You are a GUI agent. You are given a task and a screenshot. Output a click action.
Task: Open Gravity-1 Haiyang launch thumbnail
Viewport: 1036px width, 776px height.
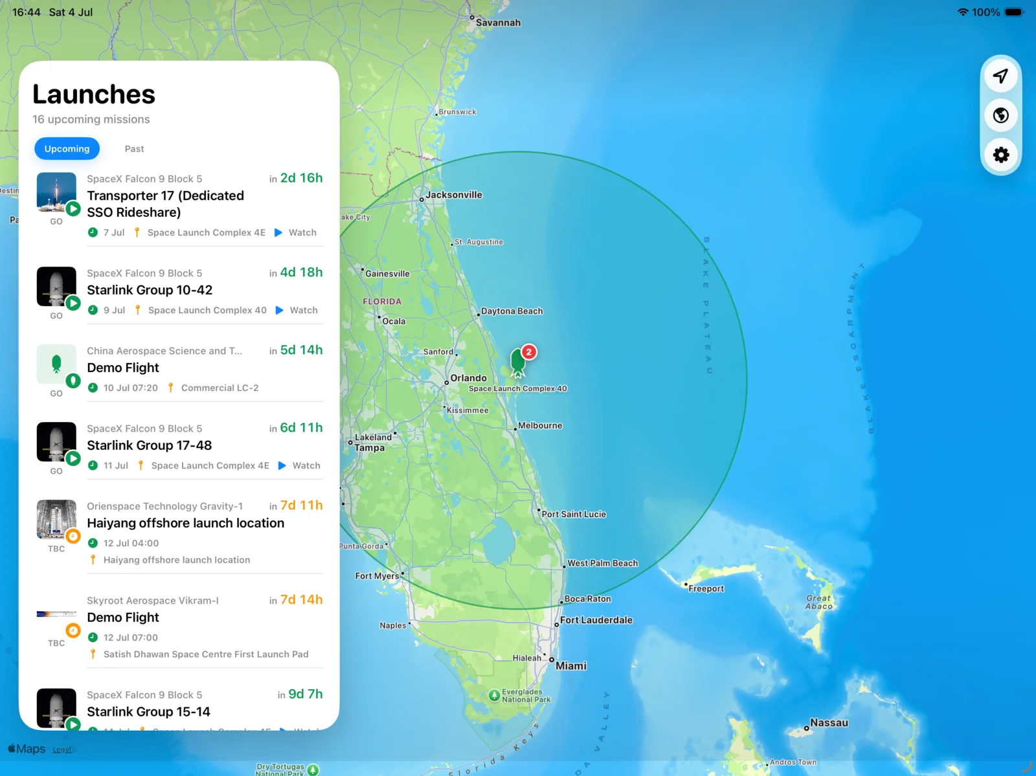pos(56,520)
